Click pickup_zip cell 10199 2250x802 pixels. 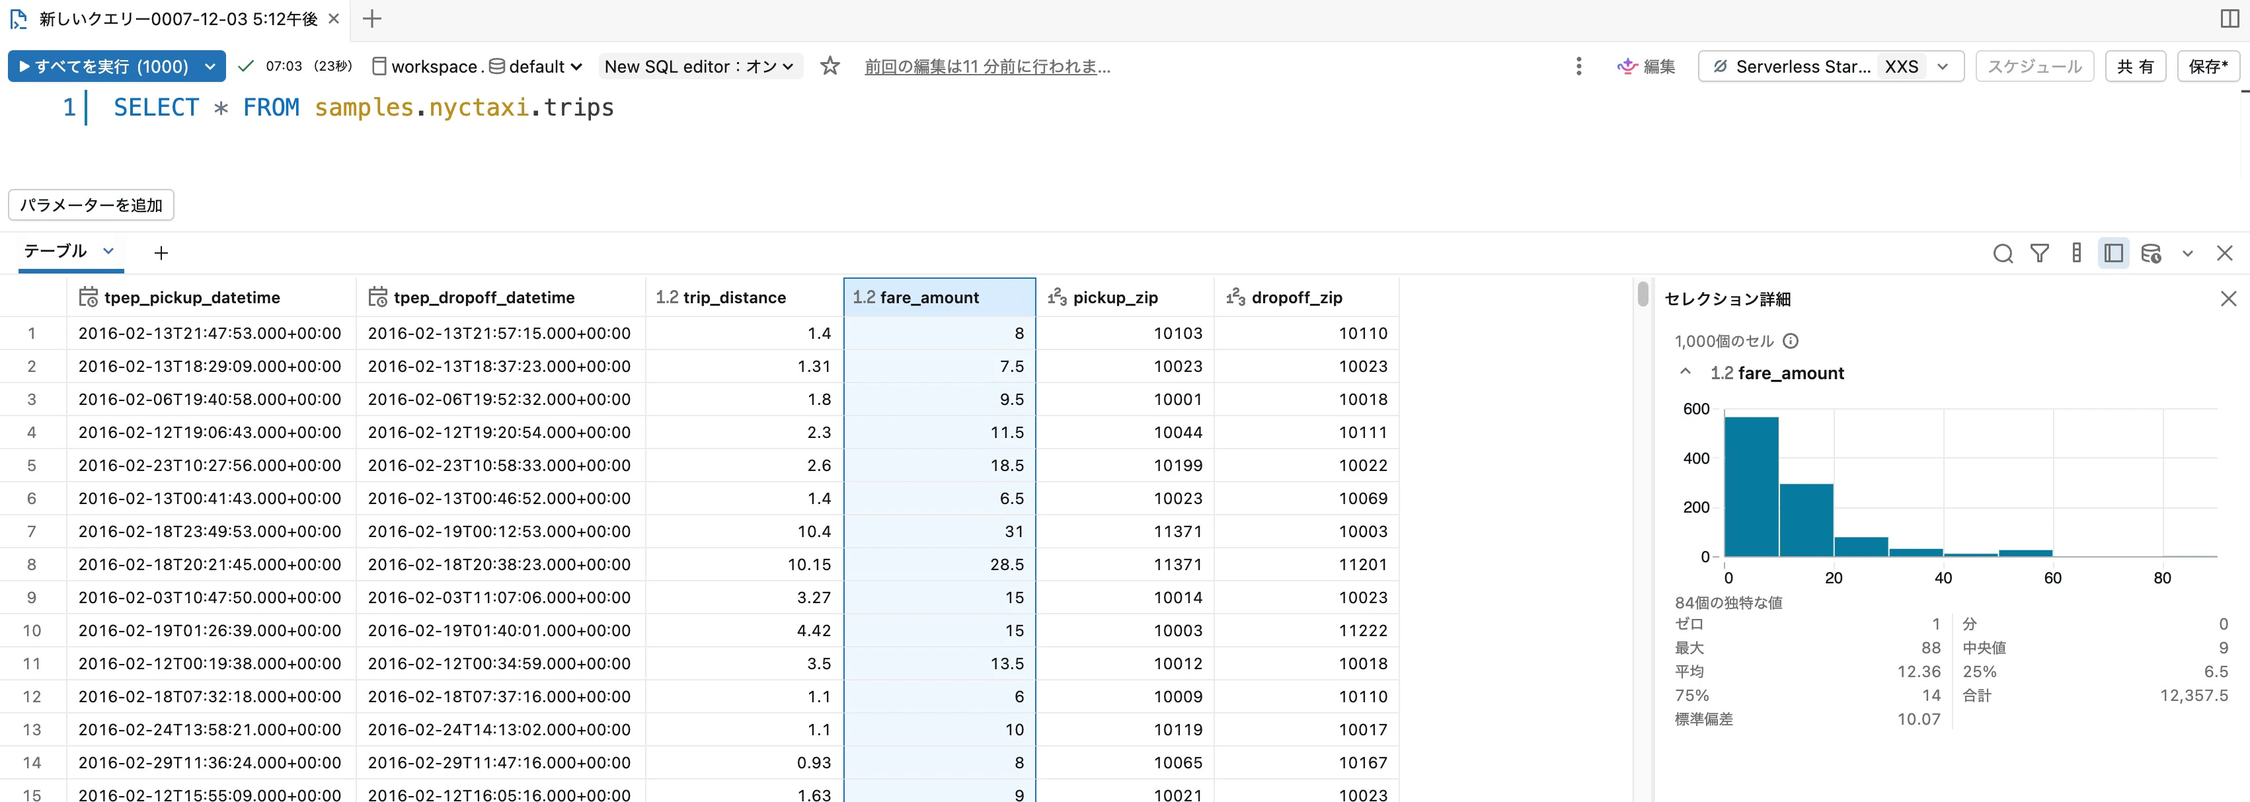pos(1125,465)
